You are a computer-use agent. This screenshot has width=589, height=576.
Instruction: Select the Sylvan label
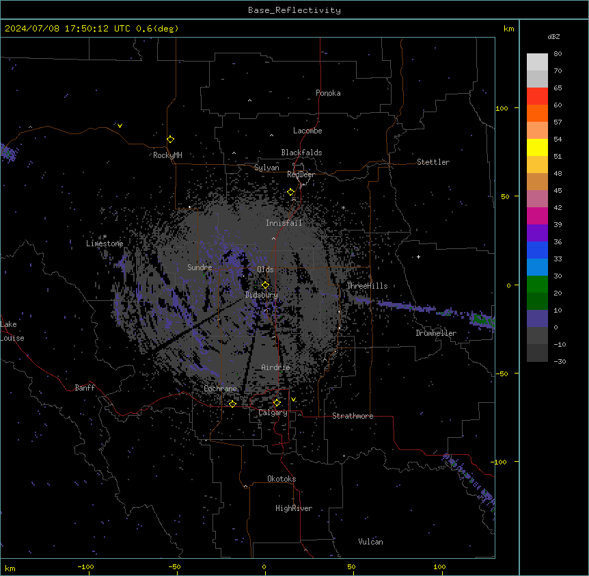click(x=266, y=168)
